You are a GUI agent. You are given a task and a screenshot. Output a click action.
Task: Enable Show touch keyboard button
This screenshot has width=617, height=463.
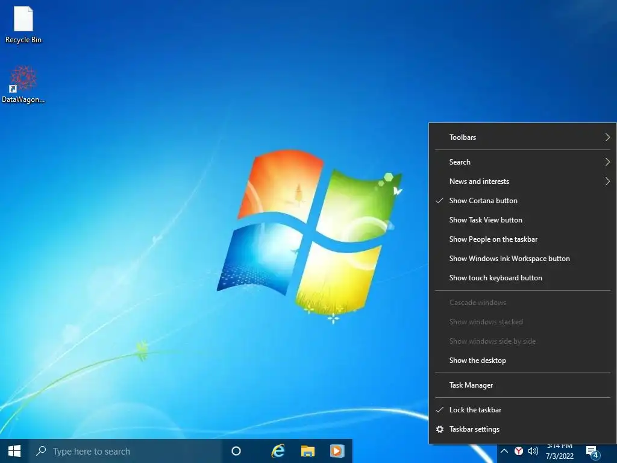[522, 278]
